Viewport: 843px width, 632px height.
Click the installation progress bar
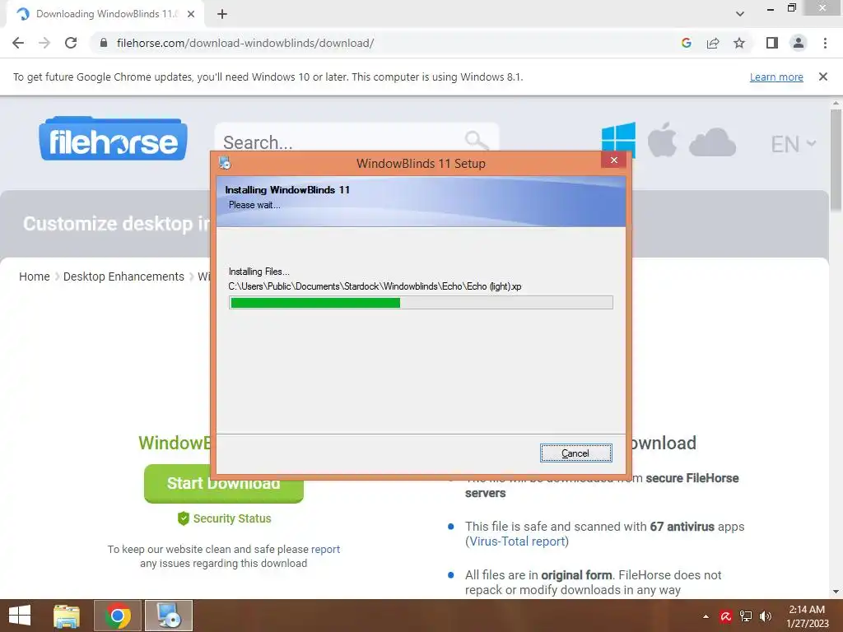coord(421,303)
